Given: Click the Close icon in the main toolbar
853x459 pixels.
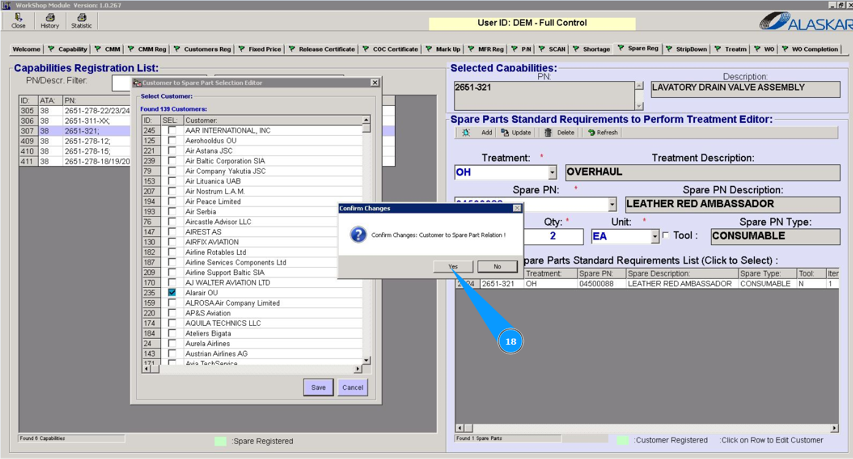Looking at the screenshot, I should [18, 21].
